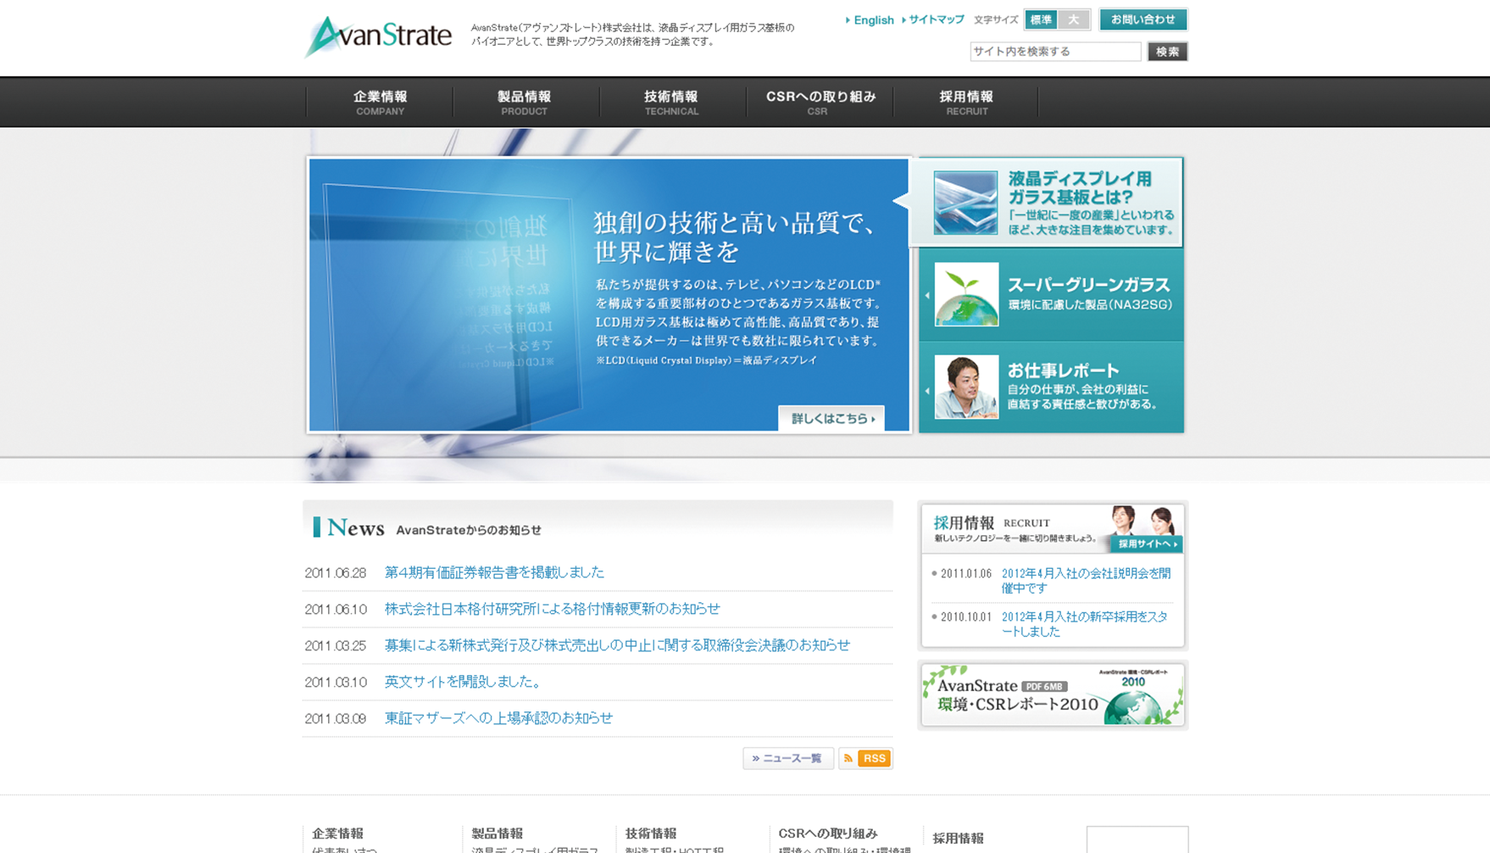1490x853 pixels.
Task: Click footer 採用情報 heading
Action: pyautogui.click(x=958, y=838)
